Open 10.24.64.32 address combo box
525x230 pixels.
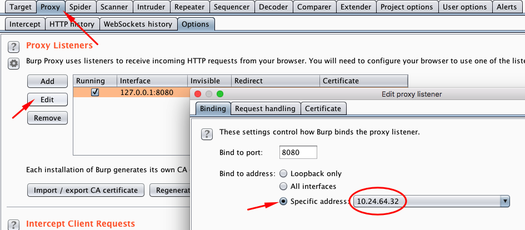point(432,201)
